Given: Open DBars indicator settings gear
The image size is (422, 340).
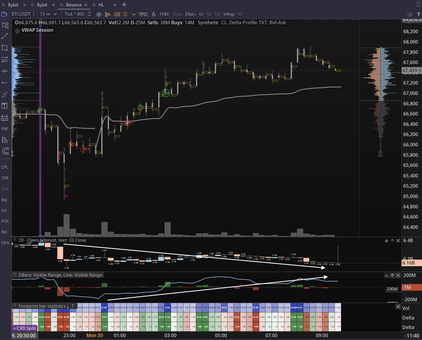Looking at the screenshot, I should point(15,275).
